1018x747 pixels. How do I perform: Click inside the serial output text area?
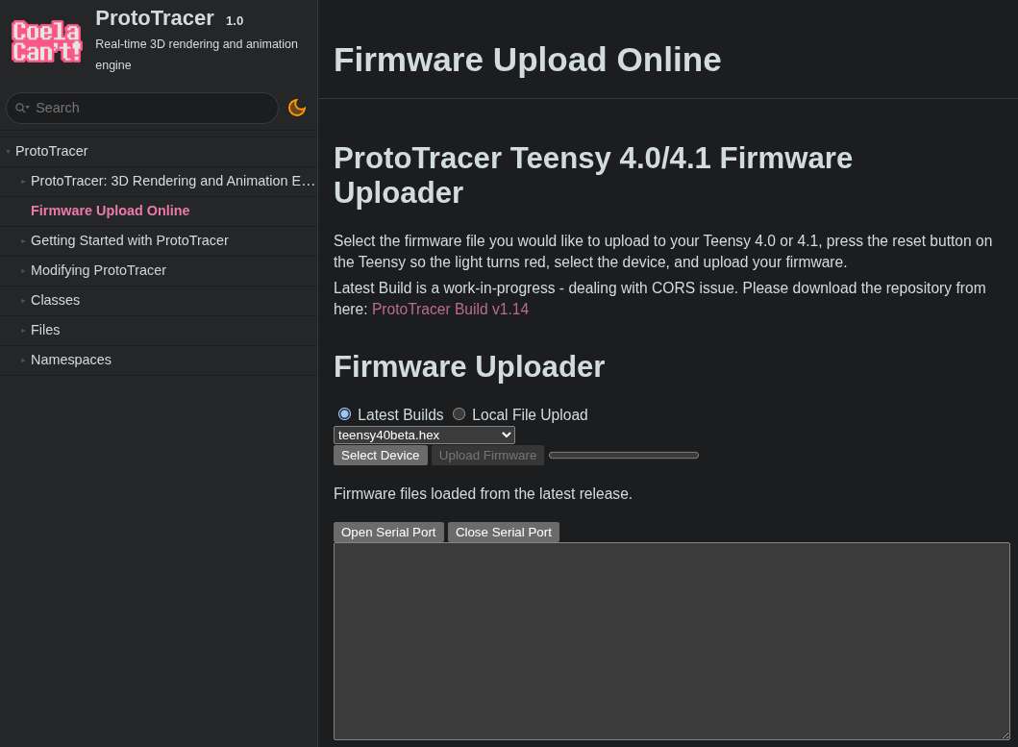[x=672, y=641]
